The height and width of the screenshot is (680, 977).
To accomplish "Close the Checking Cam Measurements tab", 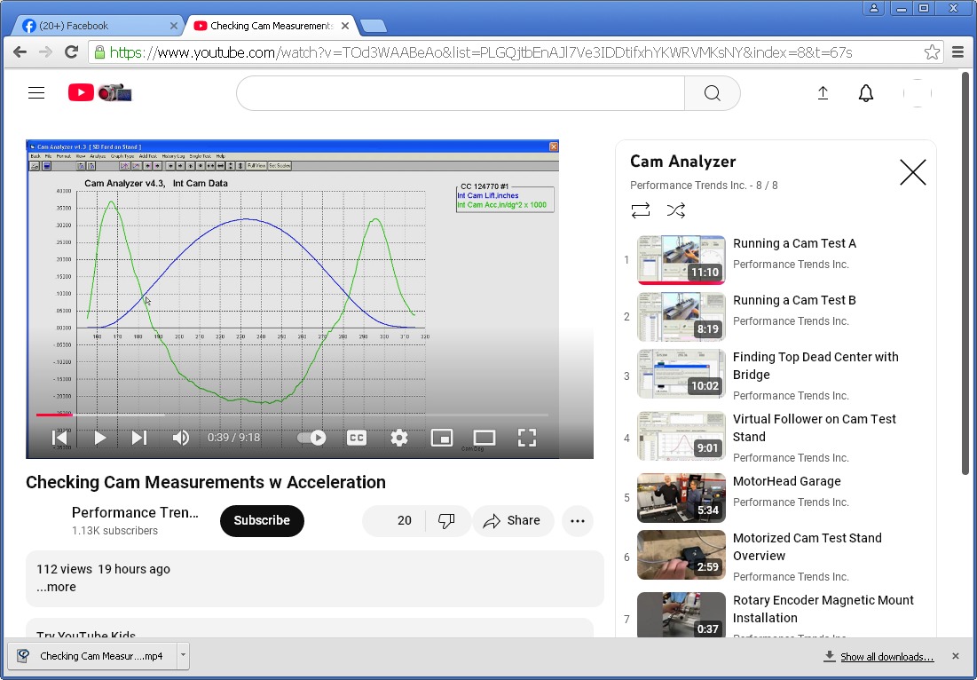I will click(x=345, y=26).
